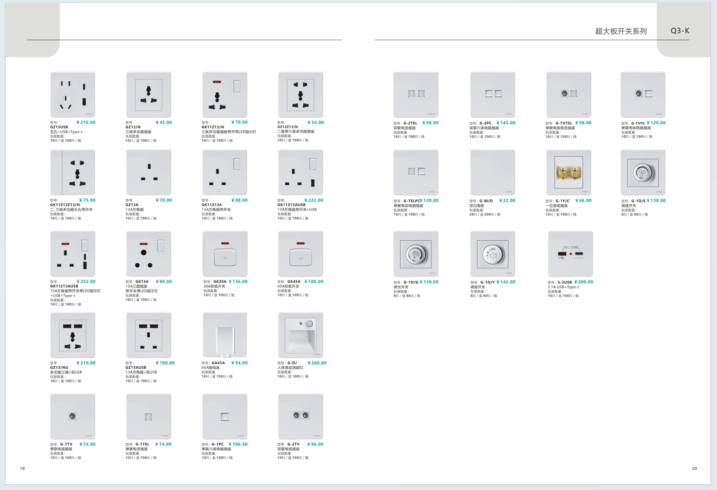717x490 pixels.
Task: Click the 超大板开关系列 header title
Action: (x=621, y=31)
